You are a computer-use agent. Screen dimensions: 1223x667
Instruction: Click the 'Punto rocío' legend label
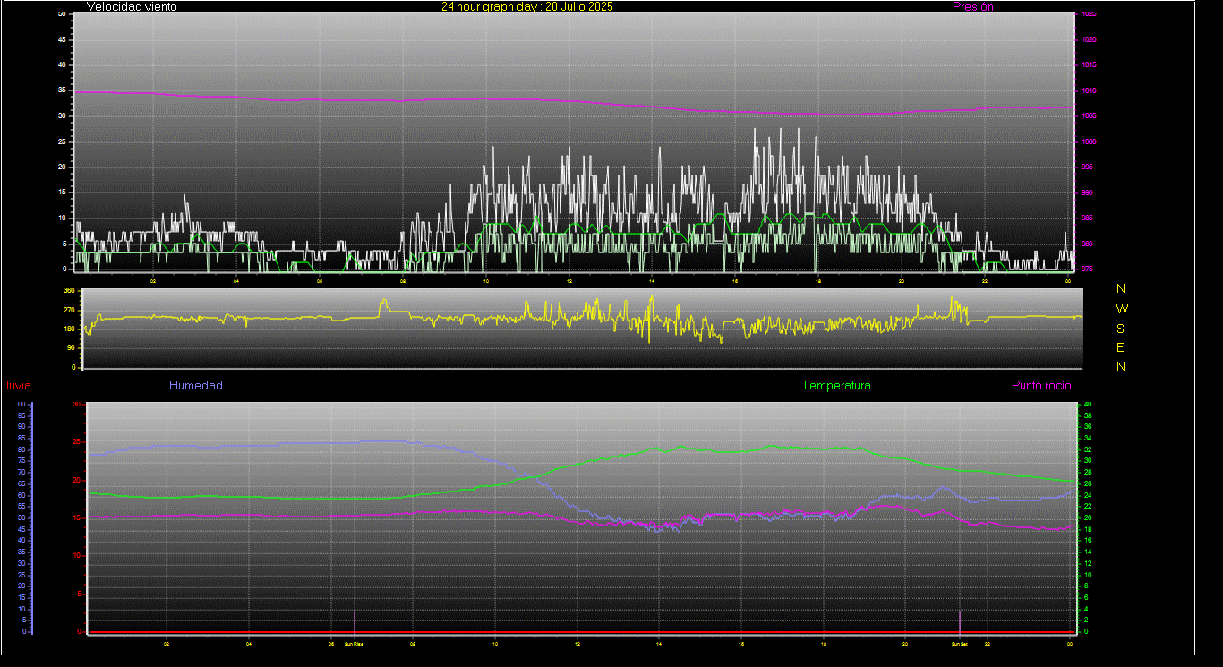point(1041,386)
